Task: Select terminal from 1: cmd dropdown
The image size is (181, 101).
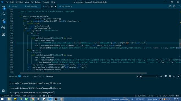Action: (147, 76)
